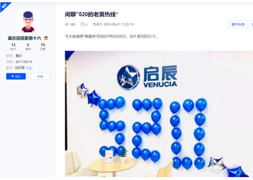Click the eye views icon

click(67, 25)
